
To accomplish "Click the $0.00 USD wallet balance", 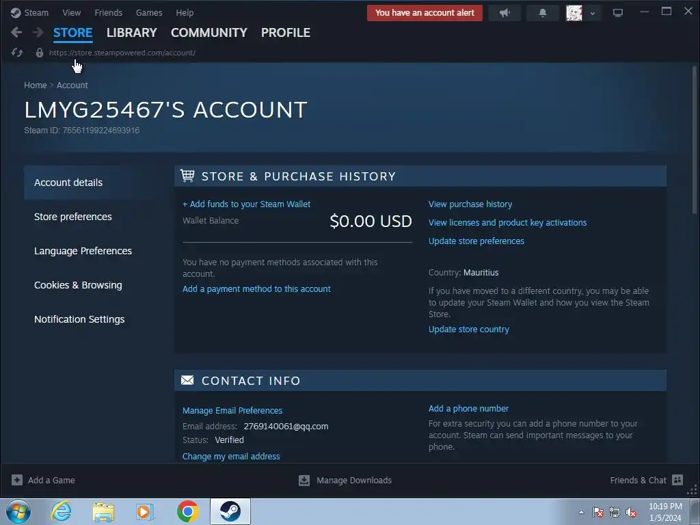I will coord(371,221).
